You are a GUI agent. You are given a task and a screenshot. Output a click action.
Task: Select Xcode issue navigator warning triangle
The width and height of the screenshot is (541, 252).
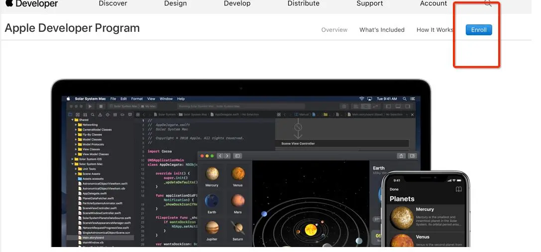coord(100,115)
